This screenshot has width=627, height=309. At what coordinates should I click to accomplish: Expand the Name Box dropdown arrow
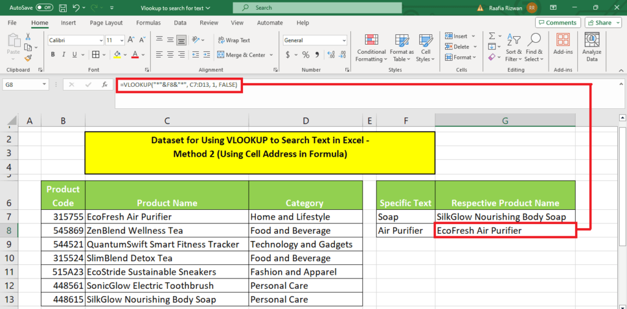tap(45, 85)
